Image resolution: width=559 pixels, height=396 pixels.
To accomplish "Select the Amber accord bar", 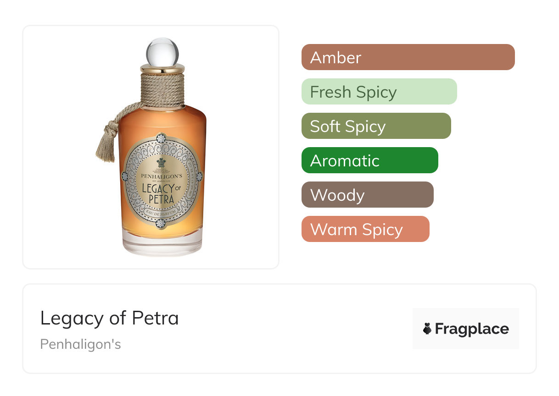I will click(408, 57).
